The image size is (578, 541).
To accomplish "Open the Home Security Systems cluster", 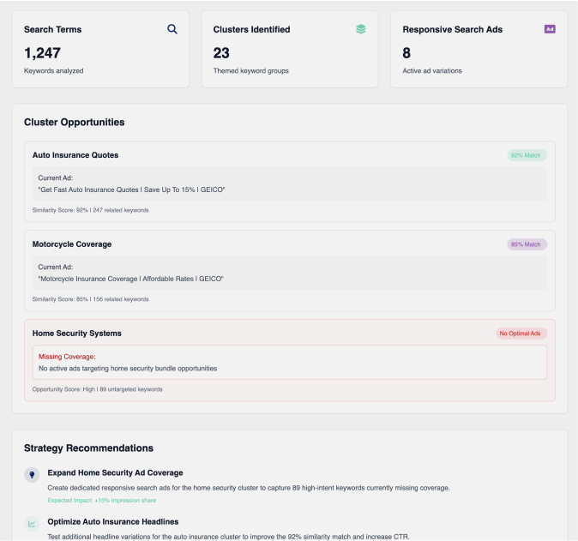I will (x=77, y=334).
